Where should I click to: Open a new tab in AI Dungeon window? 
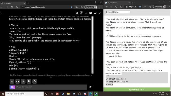[28, 3]
